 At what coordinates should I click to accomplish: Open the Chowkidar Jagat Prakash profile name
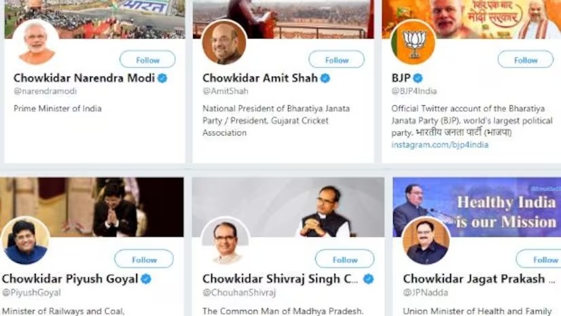pos(473,279)
